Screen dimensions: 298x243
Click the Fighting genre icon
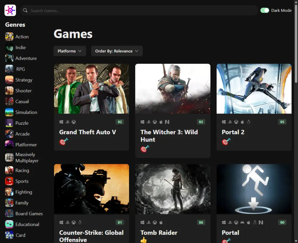tap(9, 192)
